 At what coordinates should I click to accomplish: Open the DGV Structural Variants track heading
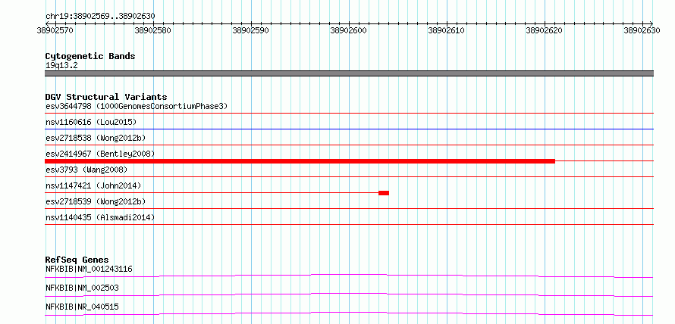pos(106,97)
